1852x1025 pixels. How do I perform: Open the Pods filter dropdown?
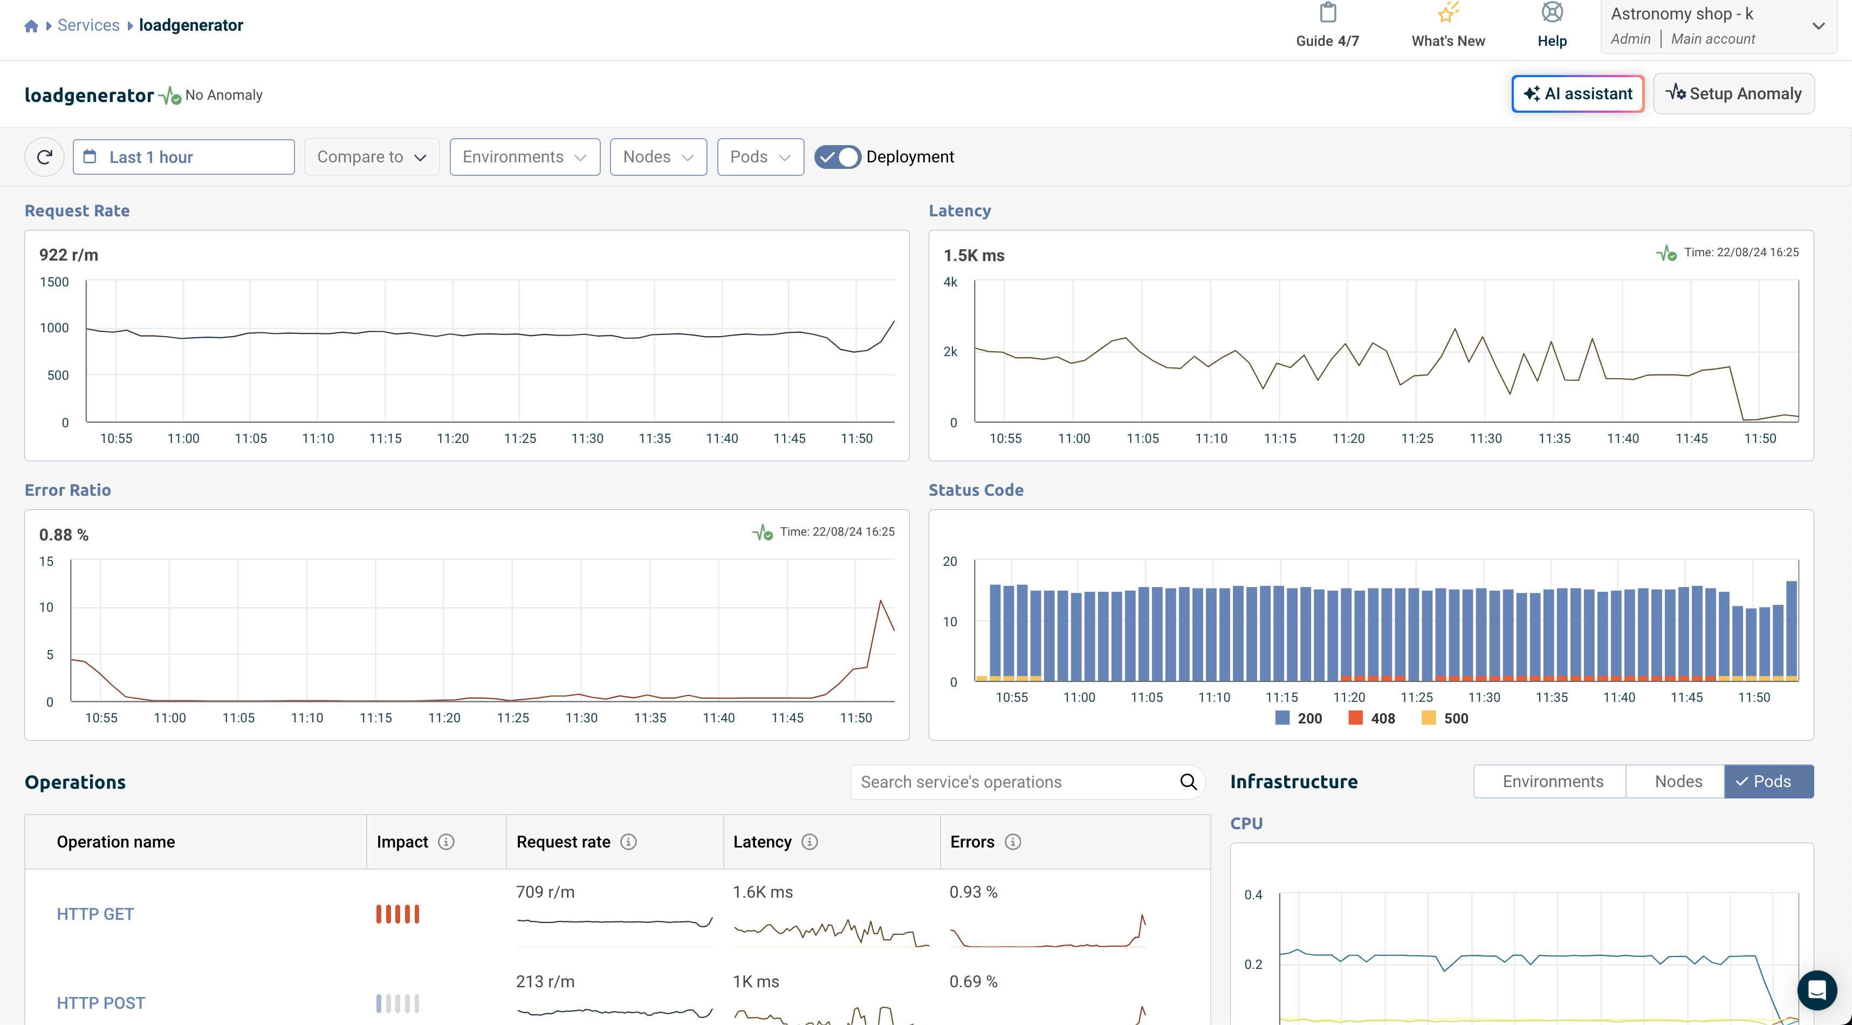coord(760,157)
